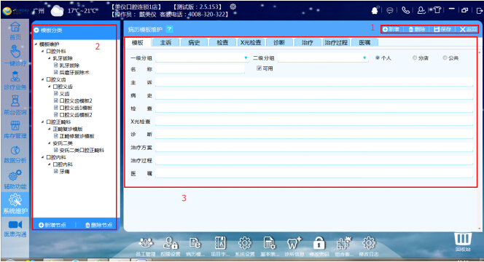Open 修改密码 lock icon in dock
Viewport: 484px width, 262px height.
tap(319, 243)
